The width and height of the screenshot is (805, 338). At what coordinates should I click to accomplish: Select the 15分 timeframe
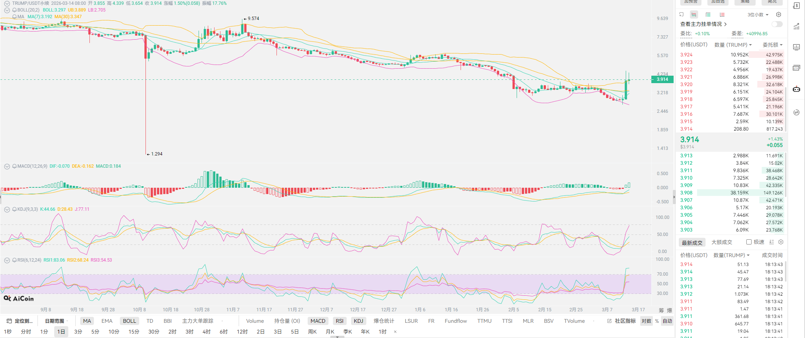pyautogui.click(x=134, y=332)
